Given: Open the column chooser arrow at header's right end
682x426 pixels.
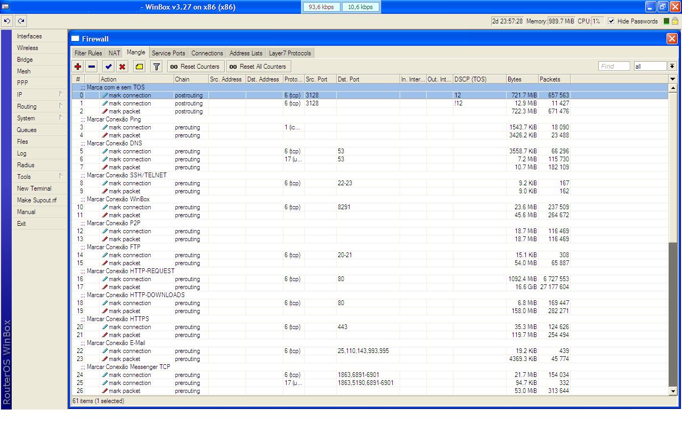Looking at the screenshot, I should click(672, 79).
